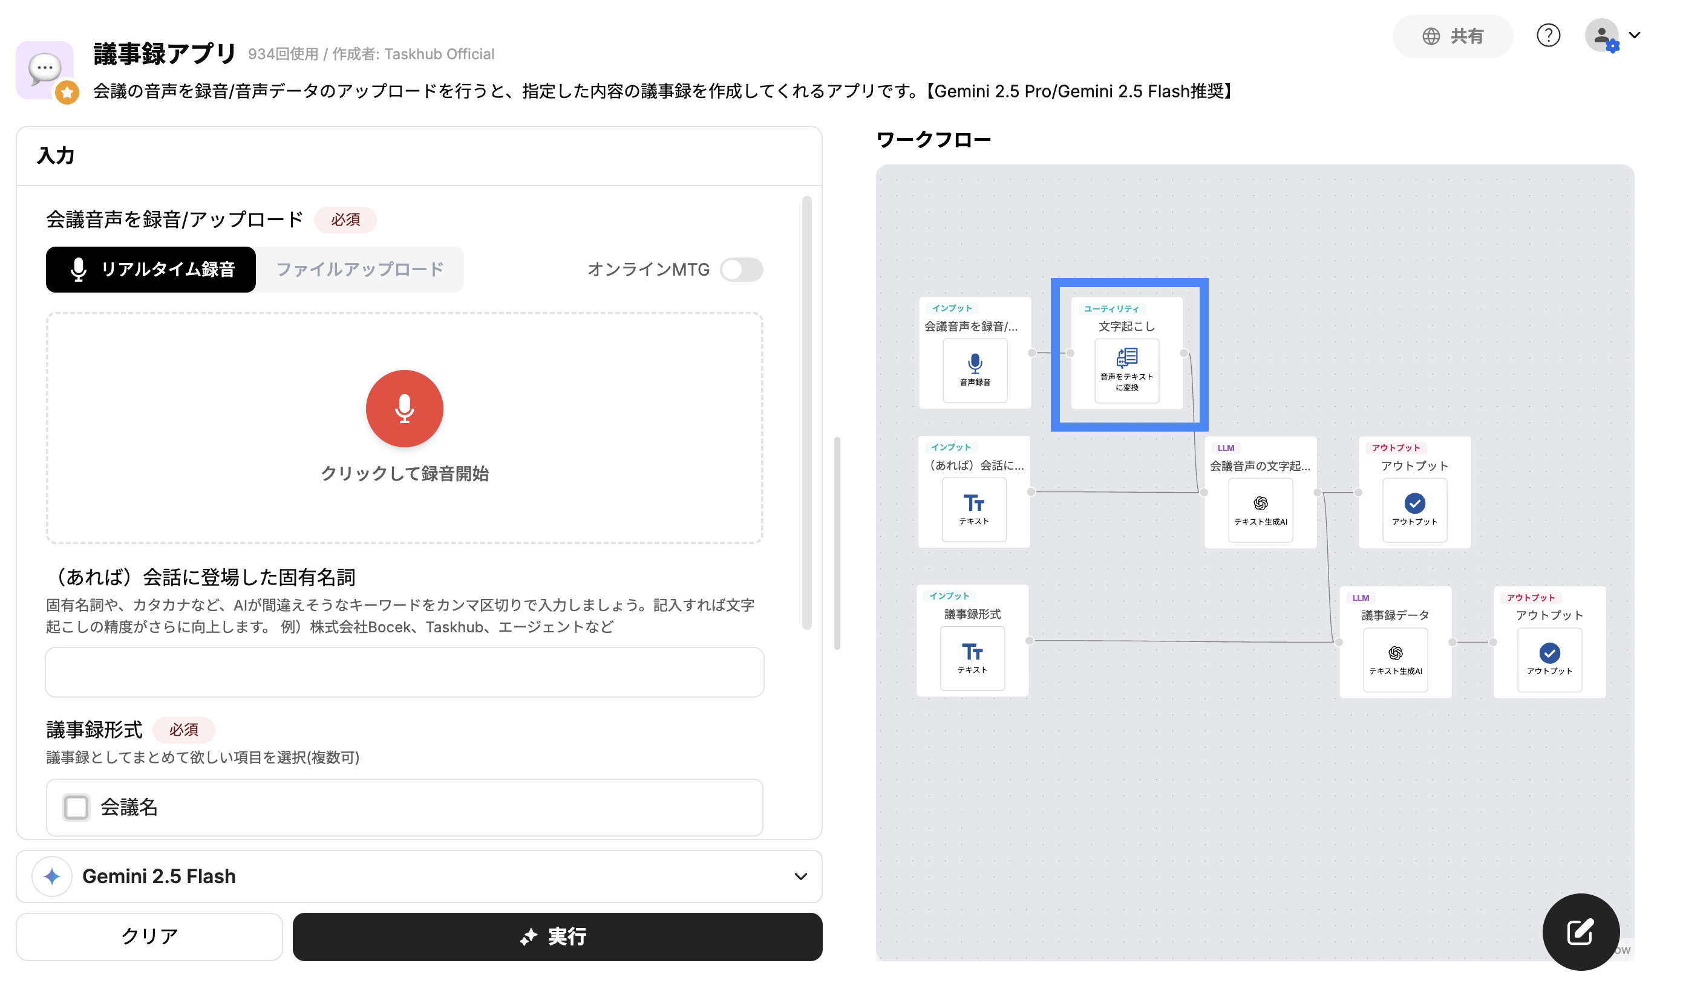Image resolution: width=1683 pixels, height=995 pixels.
Task: Open the Gemini 2.5 Flash model dropdown
Action: [419, 876]
